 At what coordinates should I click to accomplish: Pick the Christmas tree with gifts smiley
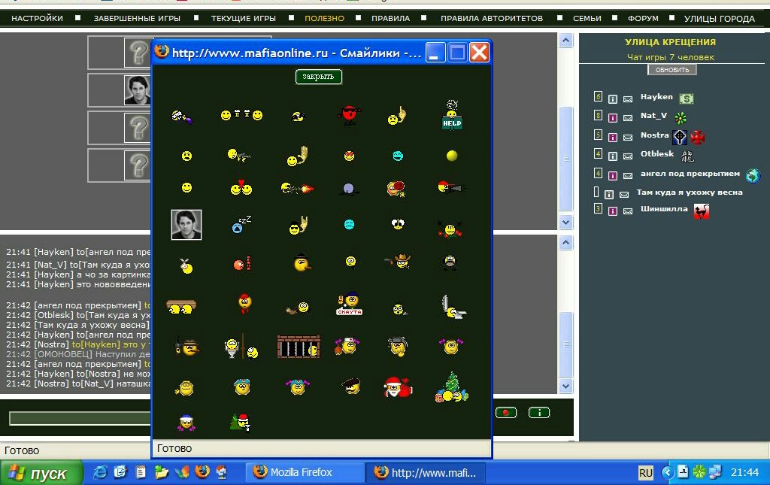tap(451, 386)
